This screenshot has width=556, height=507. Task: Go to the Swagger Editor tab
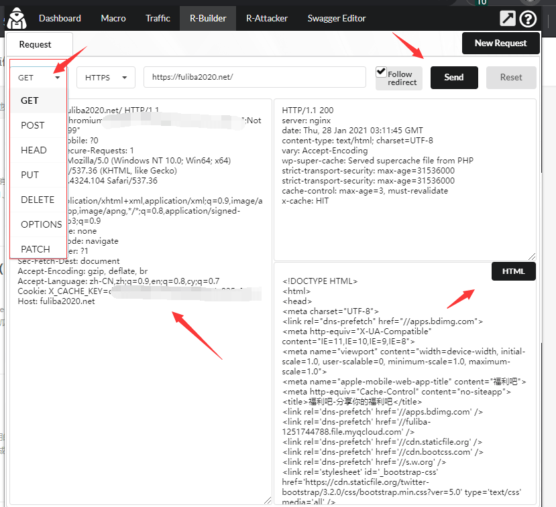tap(336, 18)
